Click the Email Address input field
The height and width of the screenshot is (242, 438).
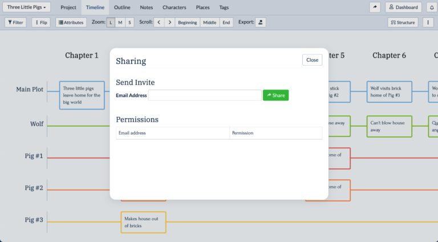tap(205, 95)
